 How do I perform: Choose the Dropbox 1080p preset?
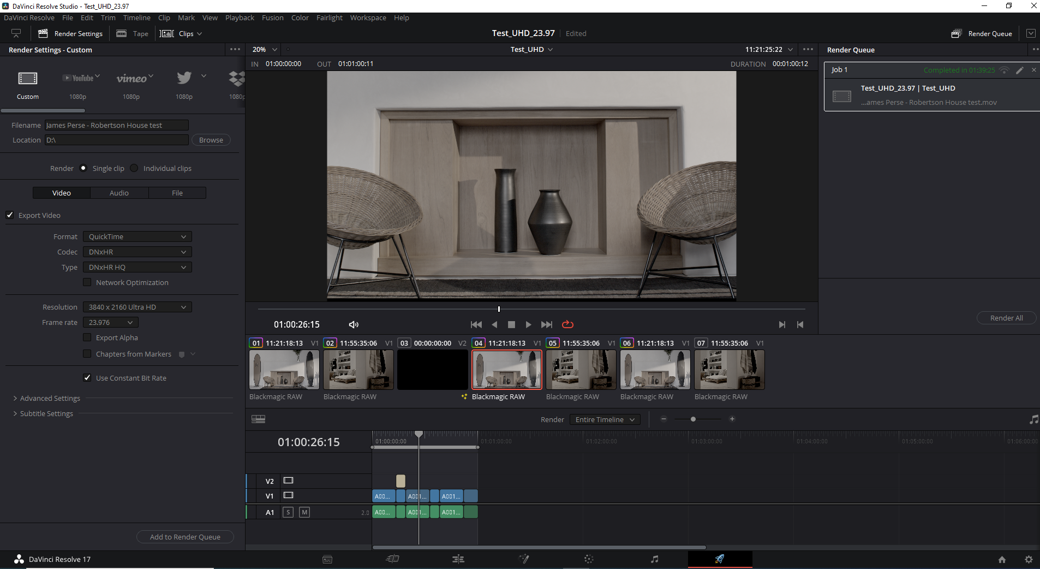click(237, 79)
